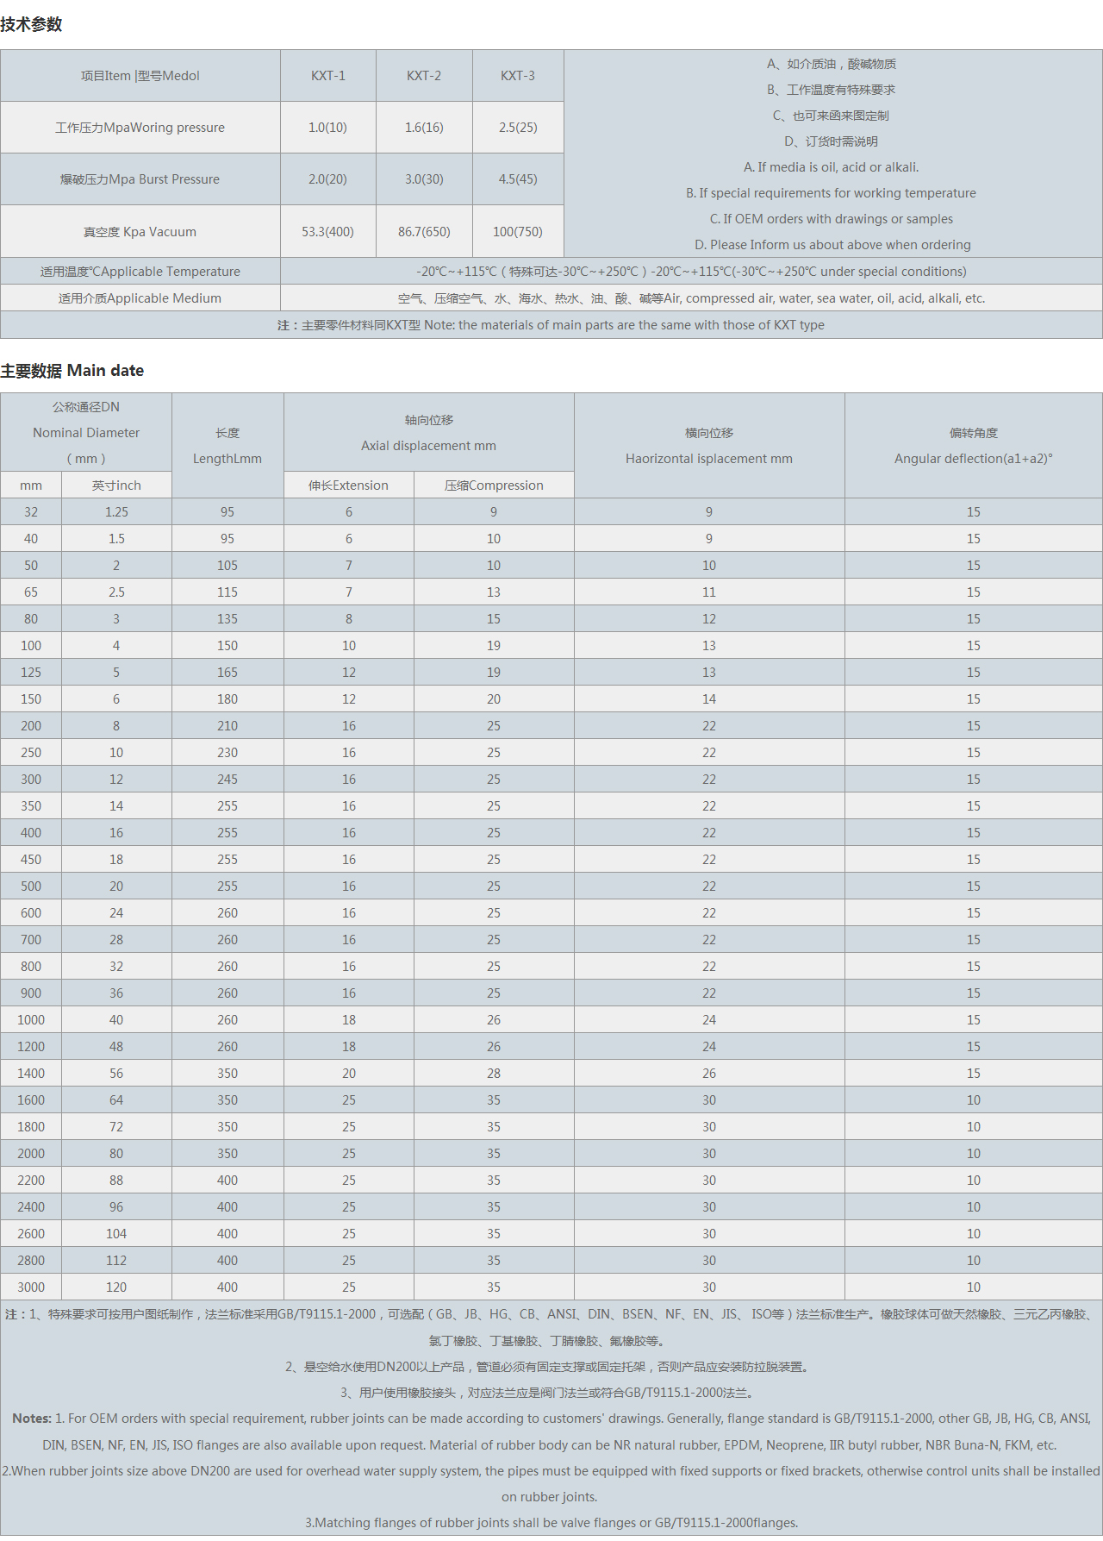Click the 技术参数 section heading

tap(31, 24)
